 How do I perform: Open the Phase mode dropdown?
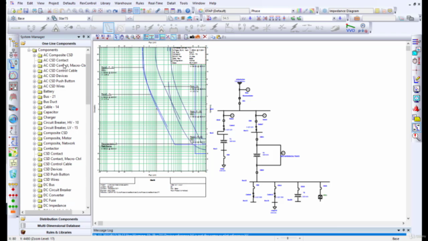[293, 11]
